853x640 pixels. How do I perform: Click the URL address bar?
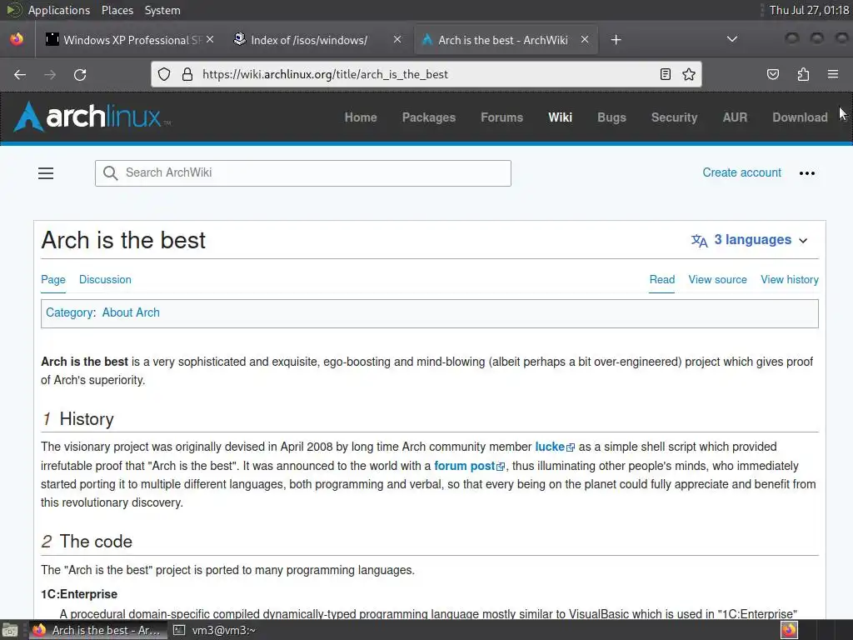[x=427, y=74]
